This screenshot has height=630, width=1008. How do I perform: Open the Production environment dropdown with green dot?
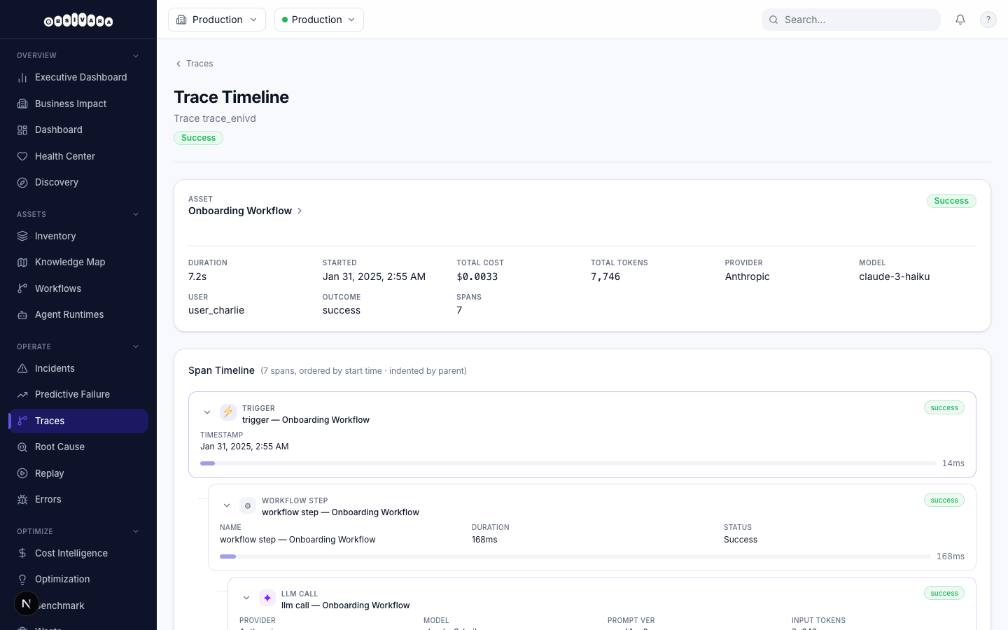coord(319,20)
